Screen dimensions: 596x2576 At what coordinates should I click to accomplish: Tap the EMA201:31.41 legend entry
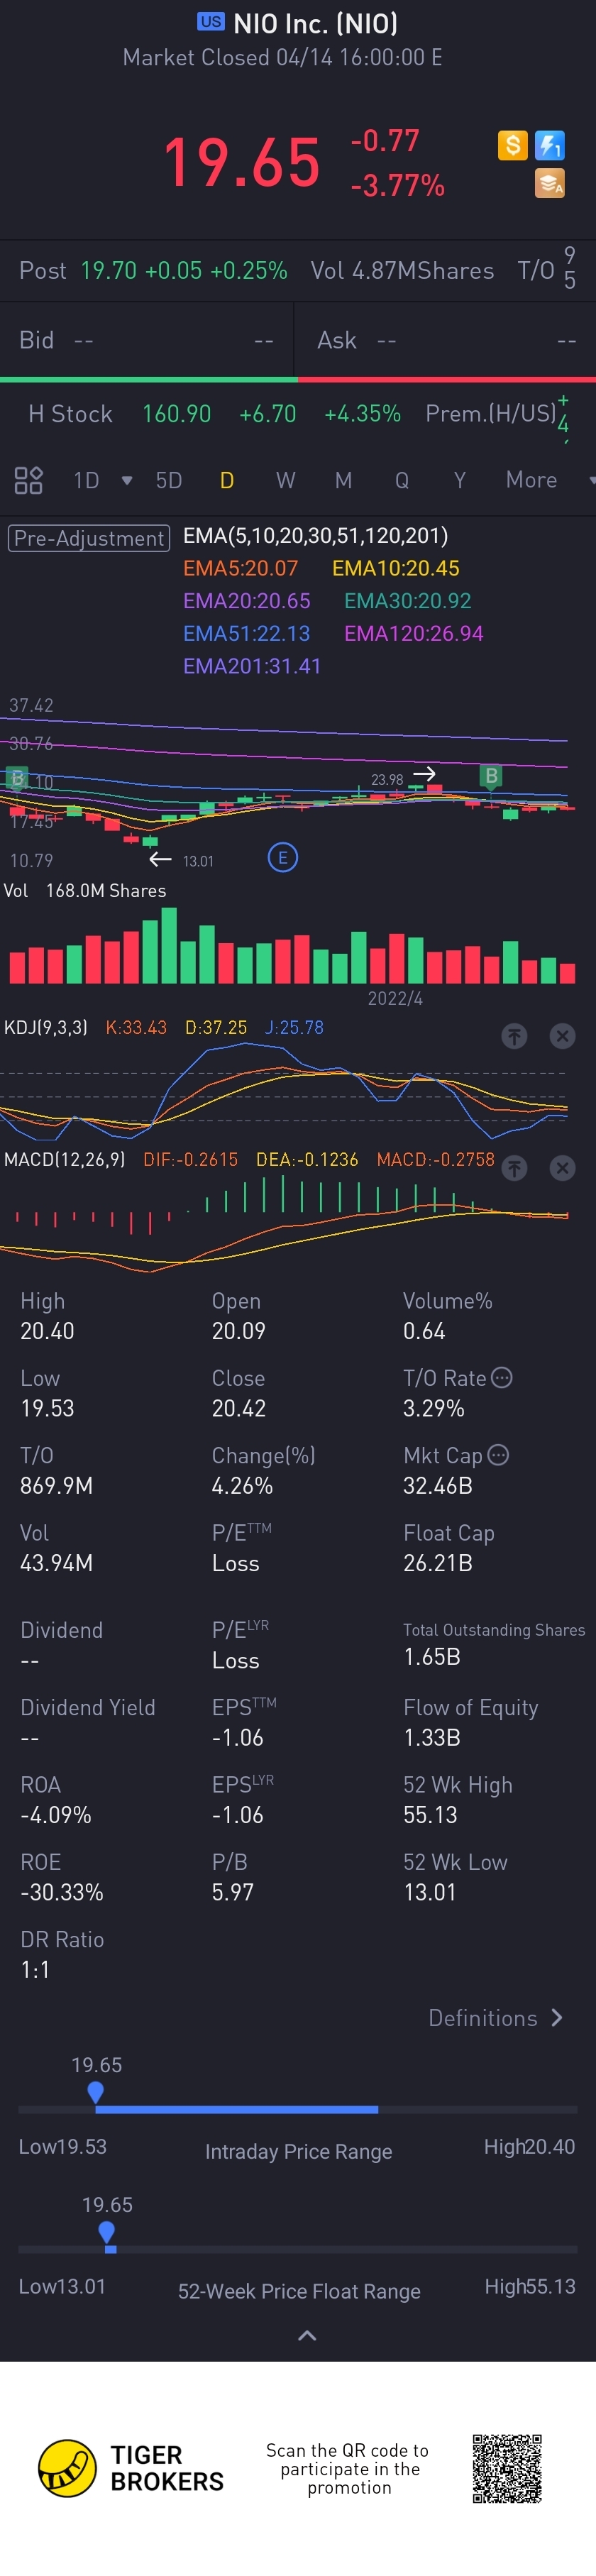(x=252, y=666)
